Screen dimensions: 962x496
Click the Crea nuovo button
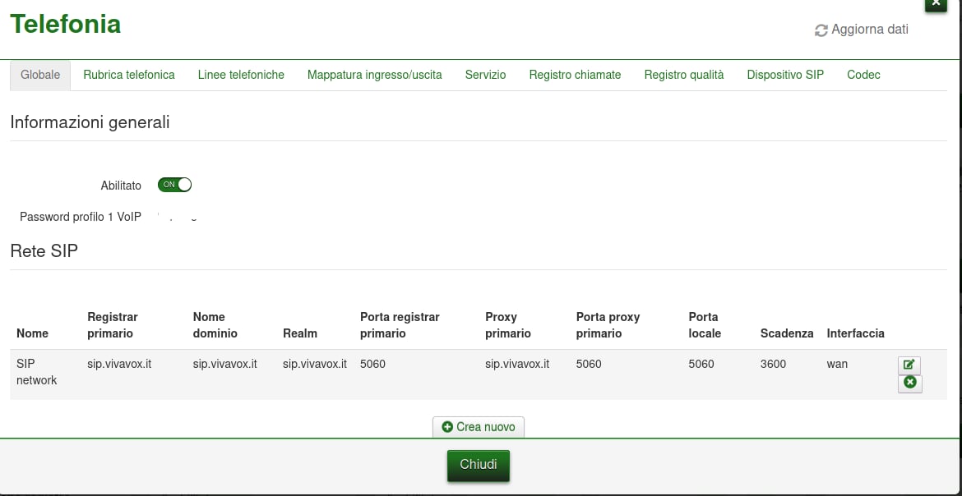tap(479, 427)
